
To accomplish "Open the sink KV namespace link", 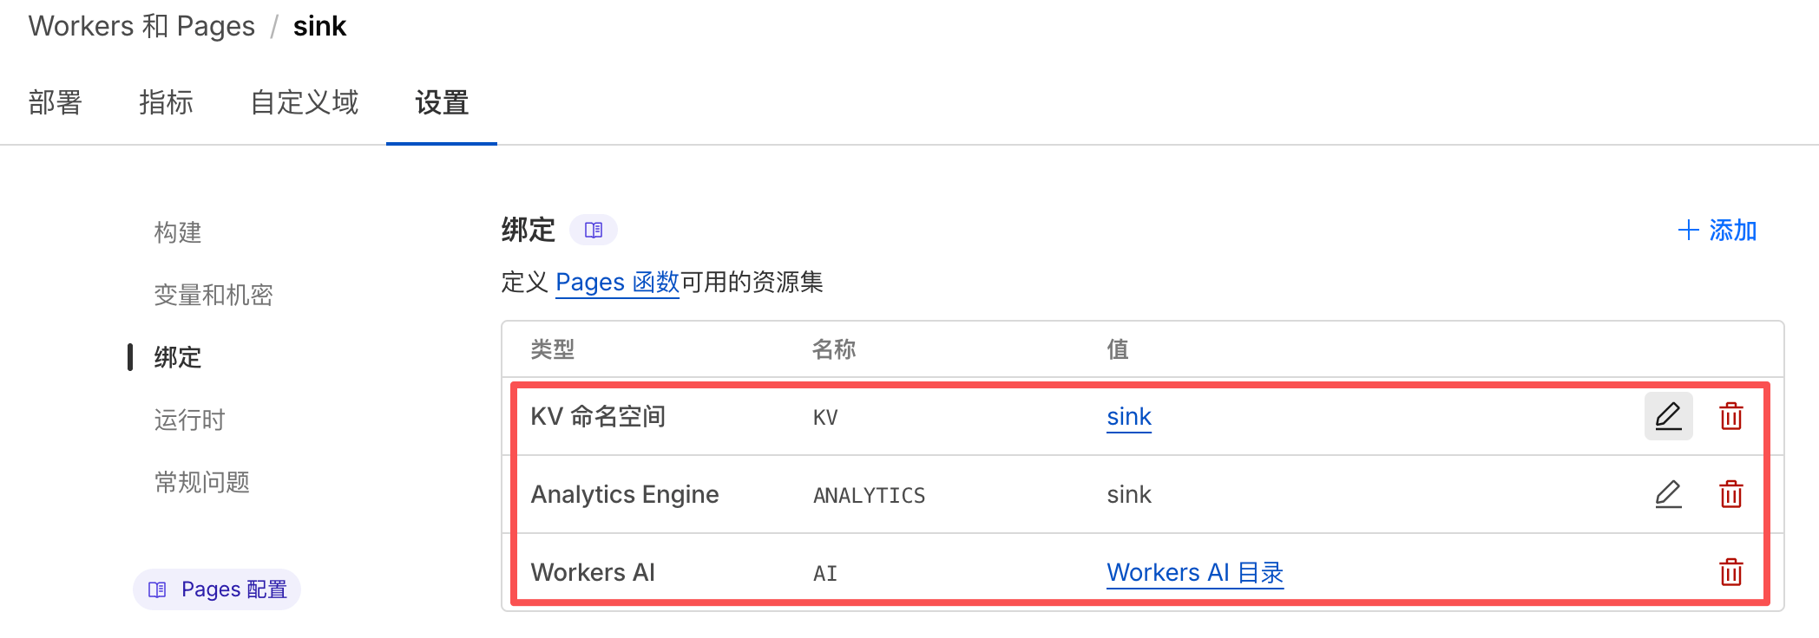I will [x=1128, y=417].
